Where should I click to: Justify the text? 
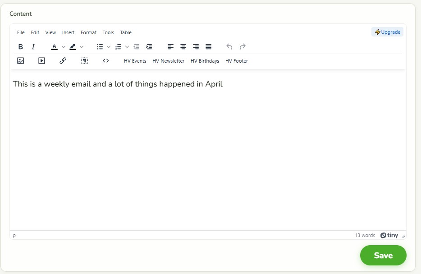point(208,47)
